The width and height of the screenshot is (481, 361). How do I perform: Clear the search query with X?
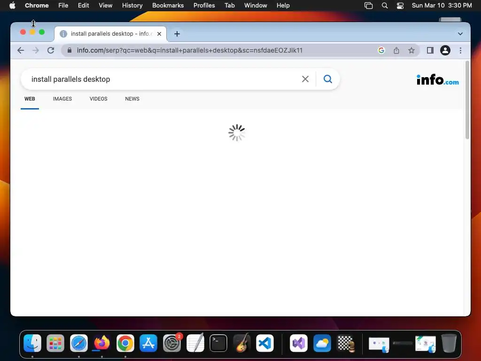305,79
